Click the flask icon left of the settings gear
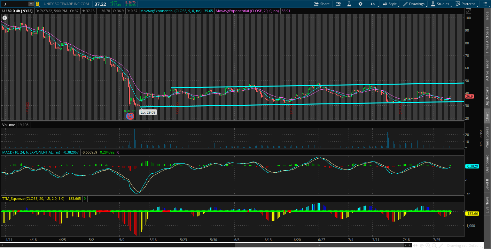This screenshot has height=249, width=491. [x=349, y=4]
